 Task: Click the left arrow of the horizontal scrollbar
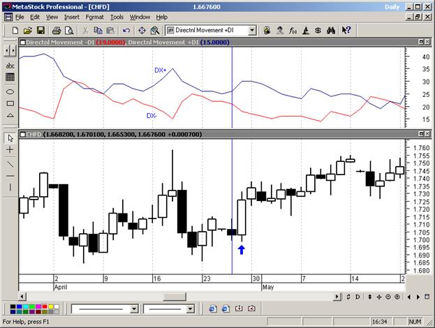(22, 297)
